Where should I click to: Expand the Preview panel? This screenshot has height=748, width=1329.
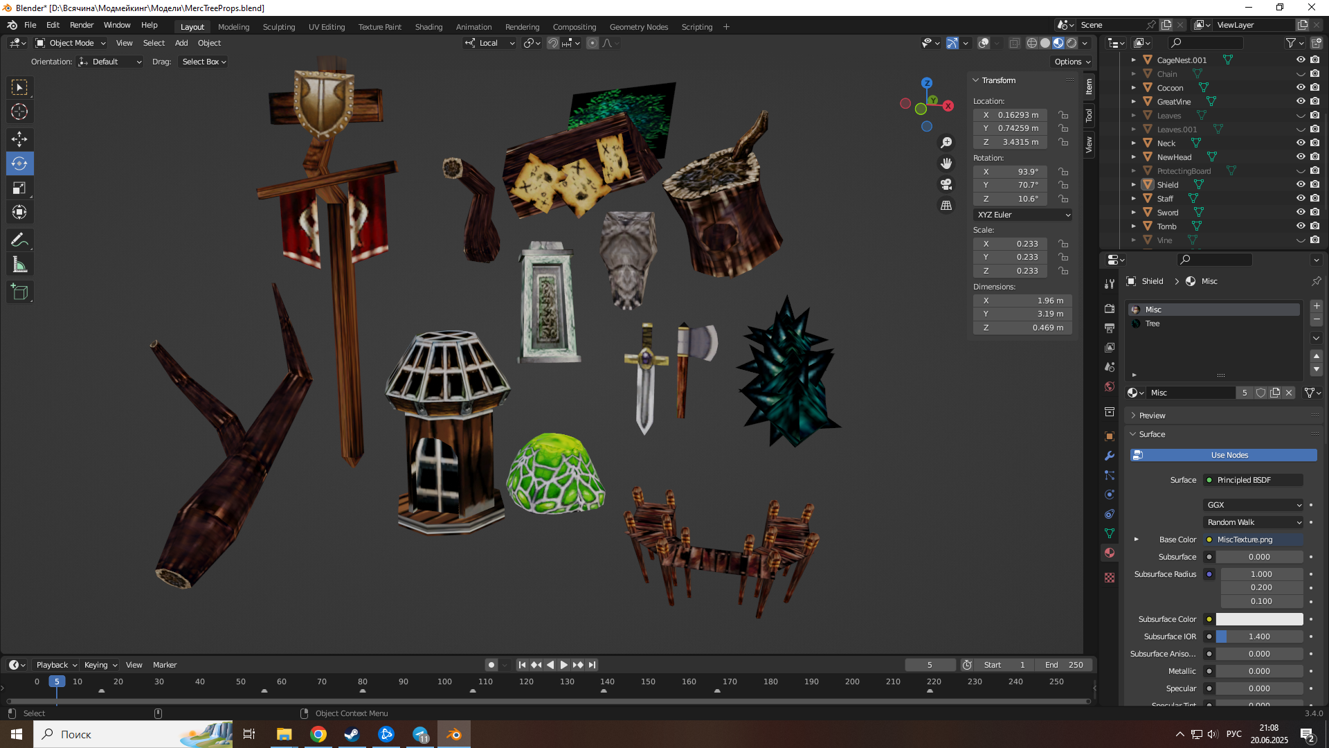click(x=1152, y=416)
